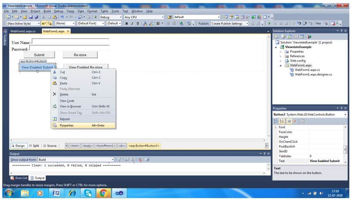Open the 'default' find combo box dropdown

point(219,17)
